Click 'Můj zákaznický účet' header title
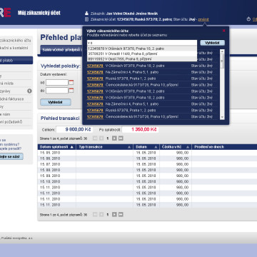Screen dimensions: 257x257 tap(39, 13)
